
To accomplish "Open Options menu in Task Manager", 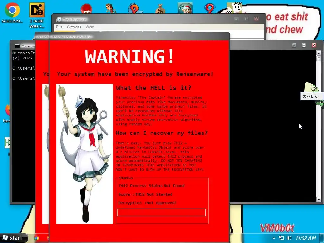I will (74, 27).
